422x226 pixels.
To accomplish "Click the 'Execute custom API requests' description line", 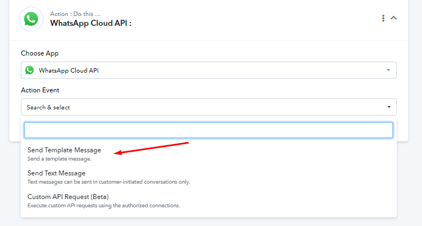I will tap(104, 206).
